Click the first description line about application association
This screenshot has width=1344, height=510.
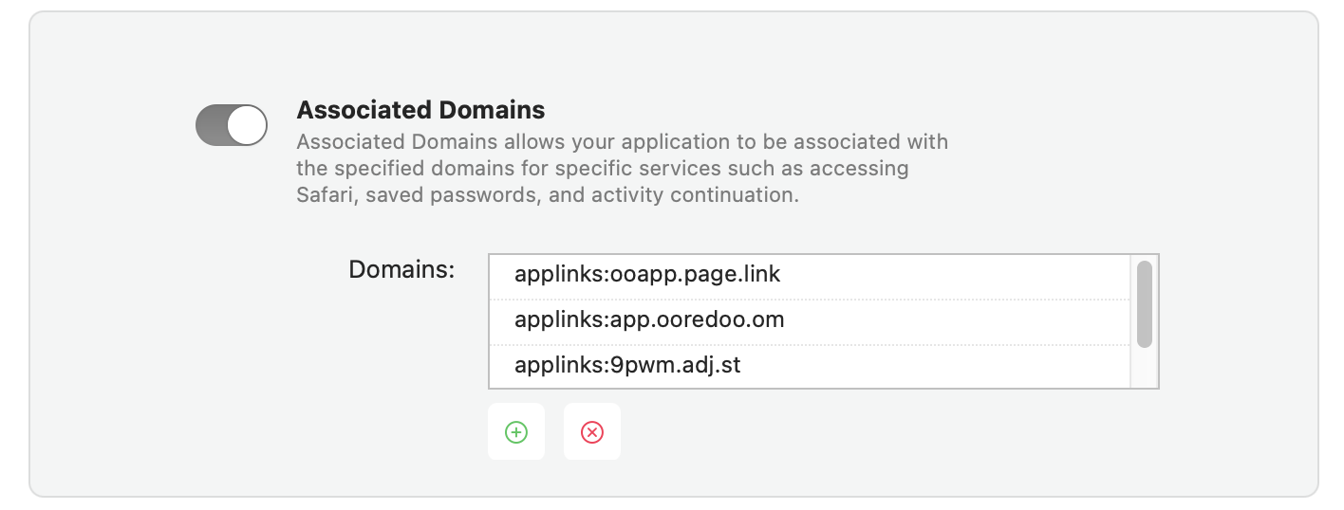[x=622, y=142]
